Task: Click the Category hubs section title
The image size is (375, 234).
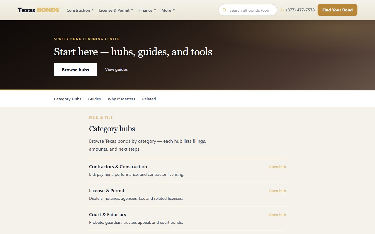Action: [112, 129]
